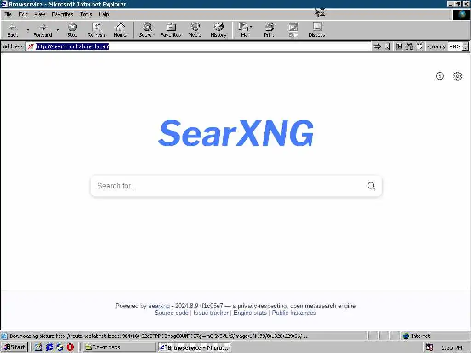This screenshot has width=471, height=353.
Task: Click the Go arrow next to the address bar
Action: click(377, 46)
